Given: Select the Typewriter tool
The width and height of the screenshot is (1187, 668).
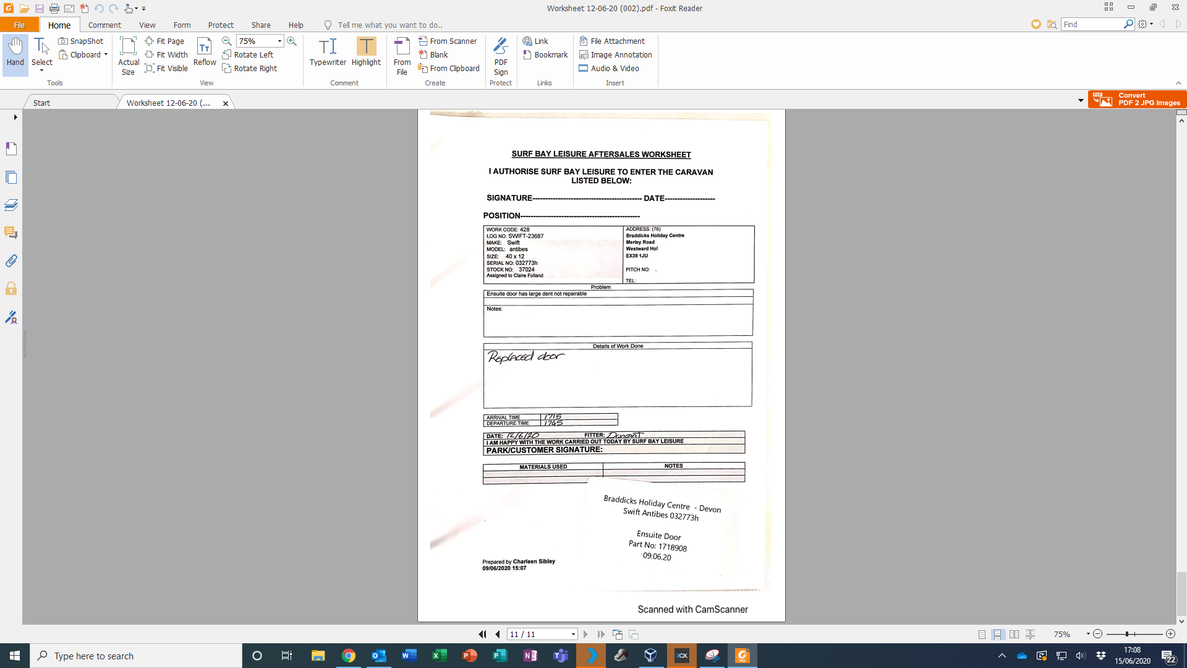Looking at the screenshot, I should (328, 52).
